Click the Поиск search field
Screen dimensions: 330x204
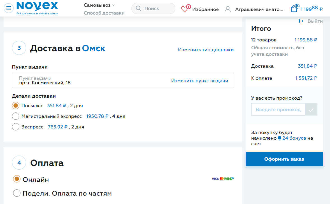point(157,9)
